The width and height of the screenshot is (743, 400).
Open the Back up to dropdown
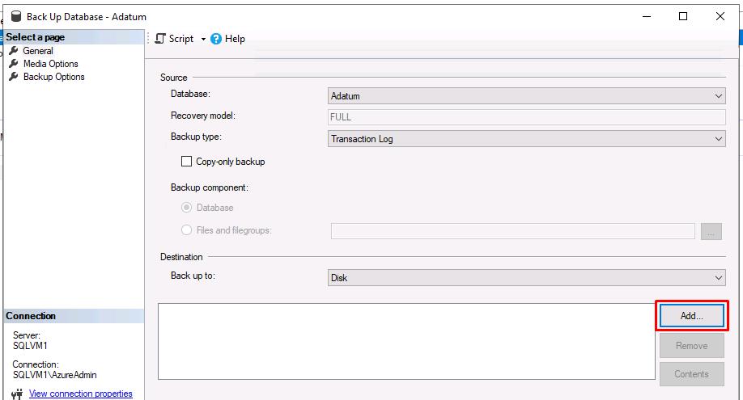click(x=526, y=278)
